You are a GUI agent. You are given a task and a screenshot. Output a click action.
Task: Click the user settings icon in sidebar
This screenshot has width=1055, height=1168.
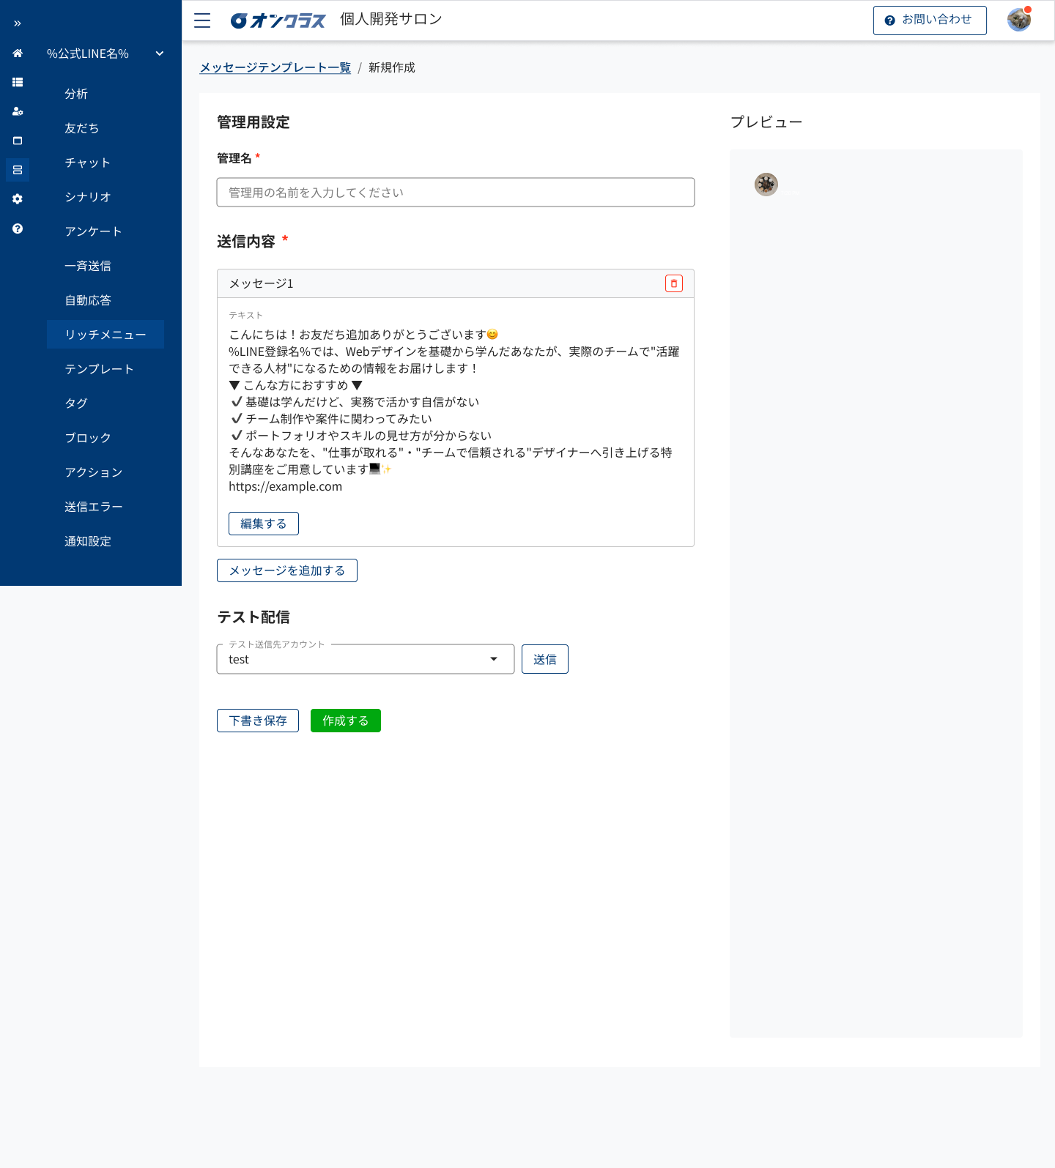18,111
